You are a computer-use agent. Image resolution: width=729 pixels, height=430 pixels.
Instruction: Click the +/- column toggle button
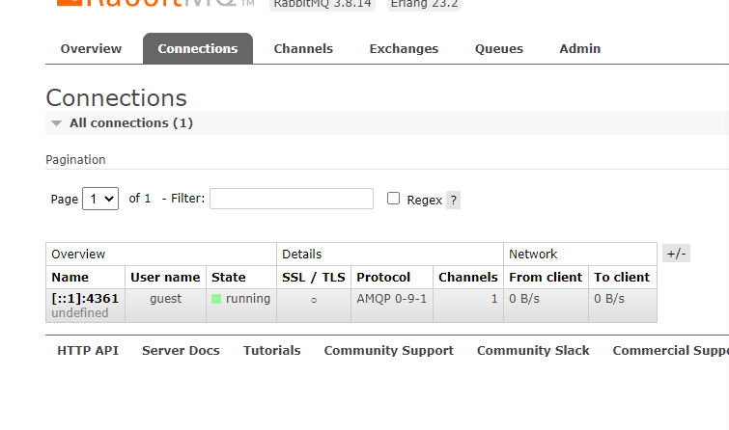(x=676, y=254)
